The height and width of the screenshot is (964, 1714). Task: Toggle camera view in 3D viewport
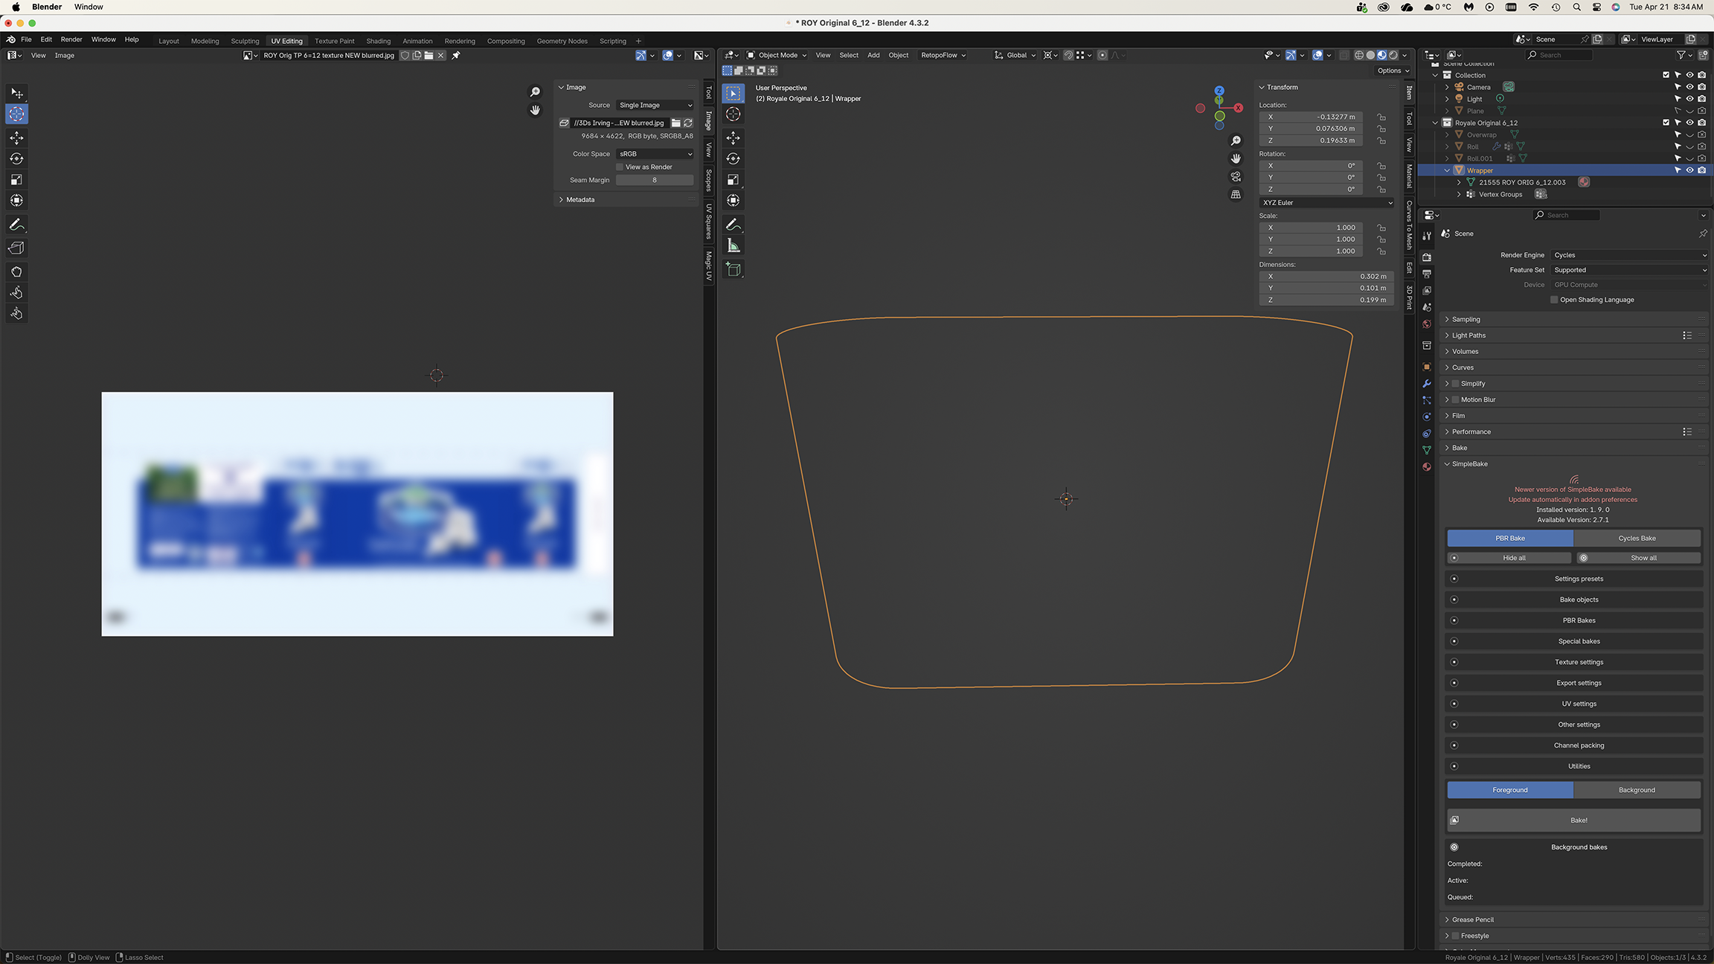point(1236,176)
